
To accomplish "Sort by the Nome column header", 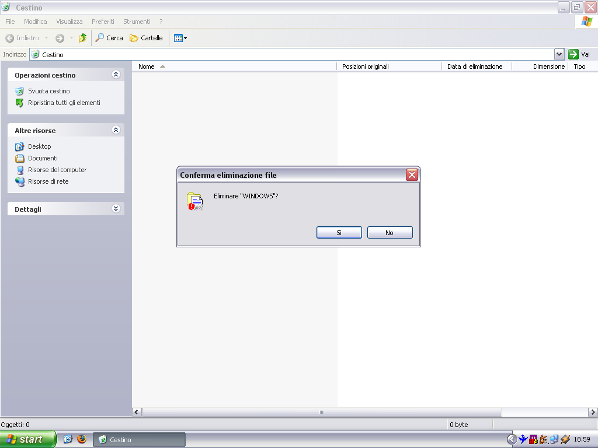I will 234,66.
